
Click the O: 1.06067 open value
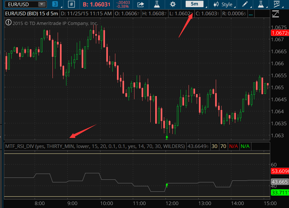(127, 14)
